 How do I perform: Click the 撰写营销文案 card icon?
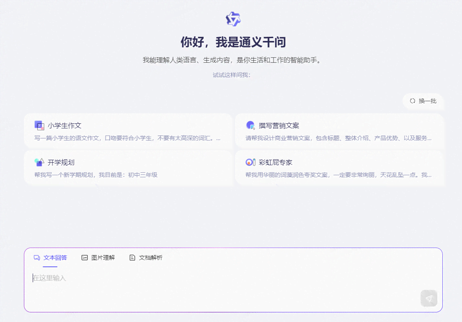(250, 125)
